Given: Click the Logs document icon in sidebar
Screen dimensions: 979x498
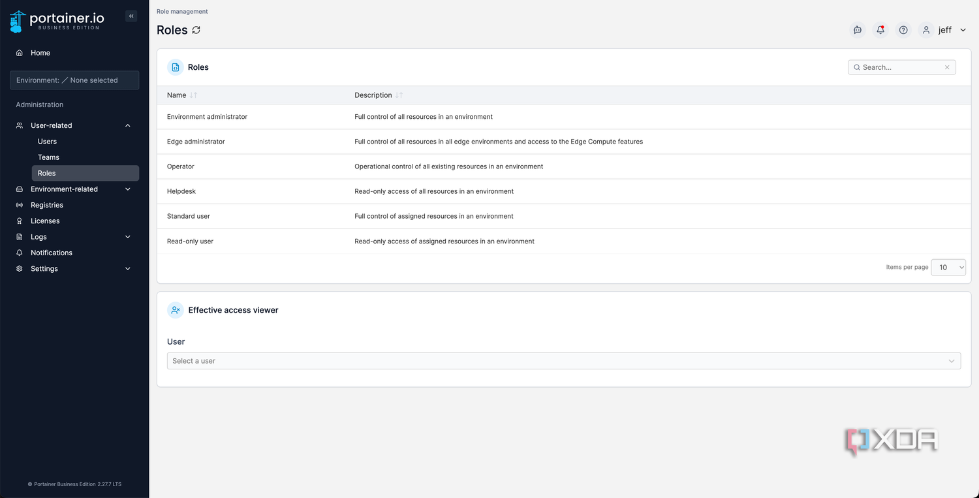Looking at the screenshot, I should tap(20, 237).
